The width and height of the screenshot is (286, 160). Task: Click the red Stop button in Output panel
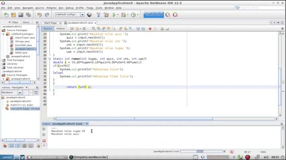click(44, 140)
